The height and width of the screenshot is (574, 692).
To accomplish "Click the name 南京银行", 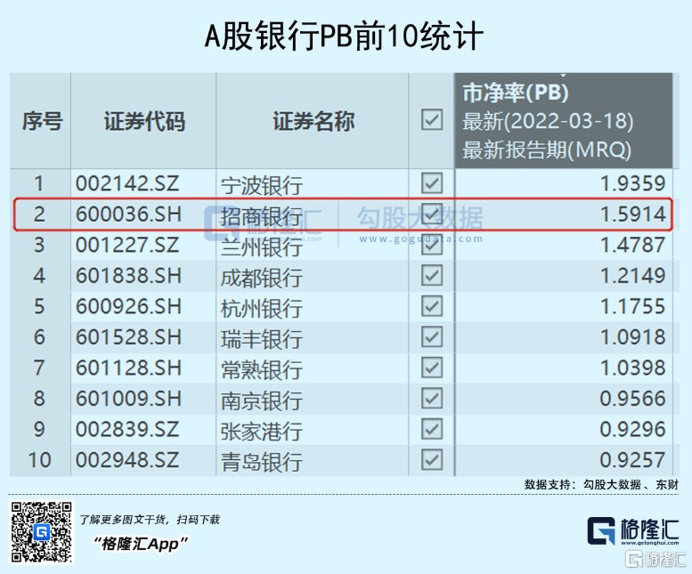I will 261,400.
